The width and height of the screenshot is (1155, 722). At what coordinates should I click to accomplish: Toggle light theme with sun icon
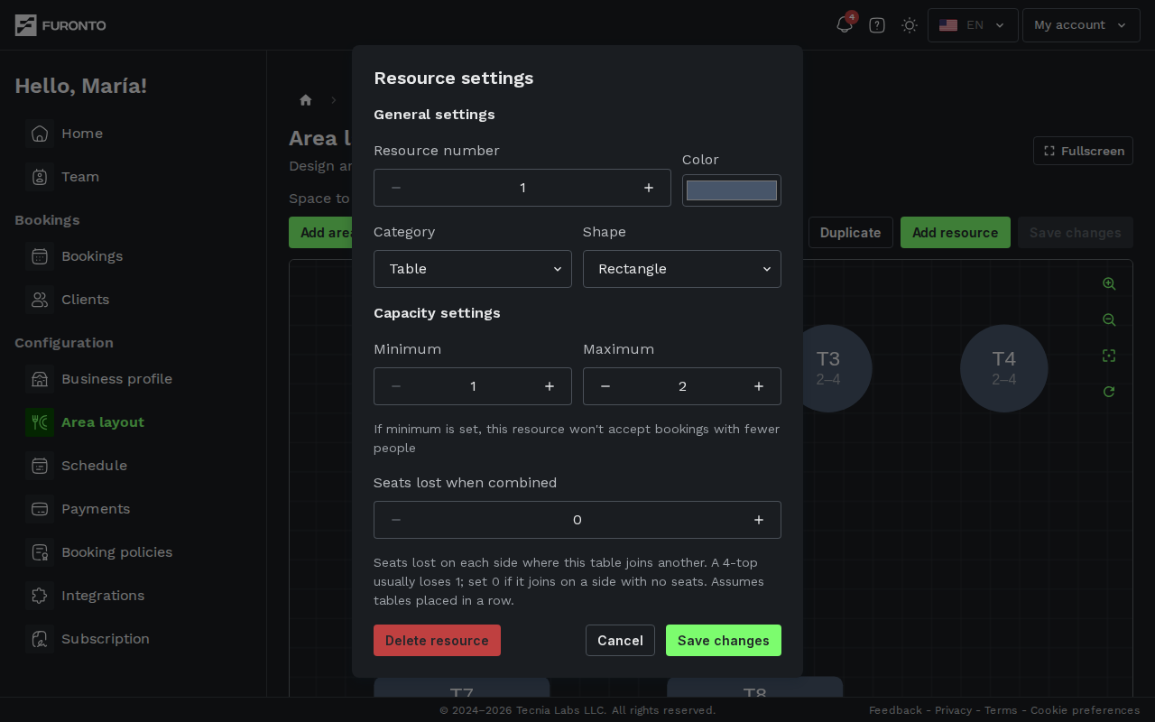click(x=910, y=25)
